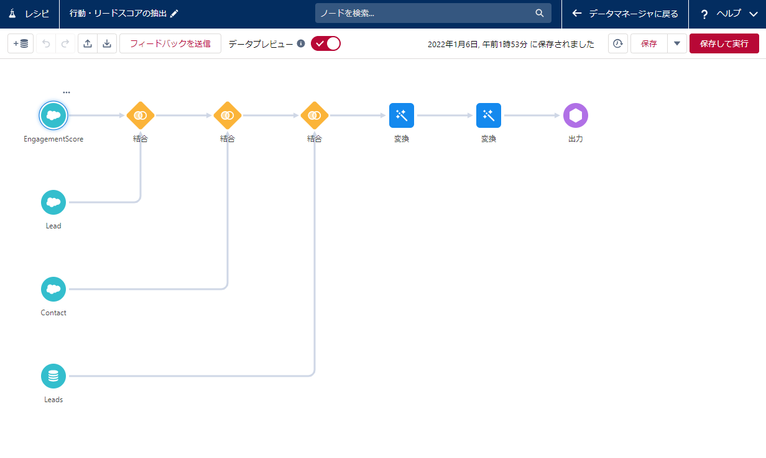Select the purple 出力 output node

(x=575, y=115)
